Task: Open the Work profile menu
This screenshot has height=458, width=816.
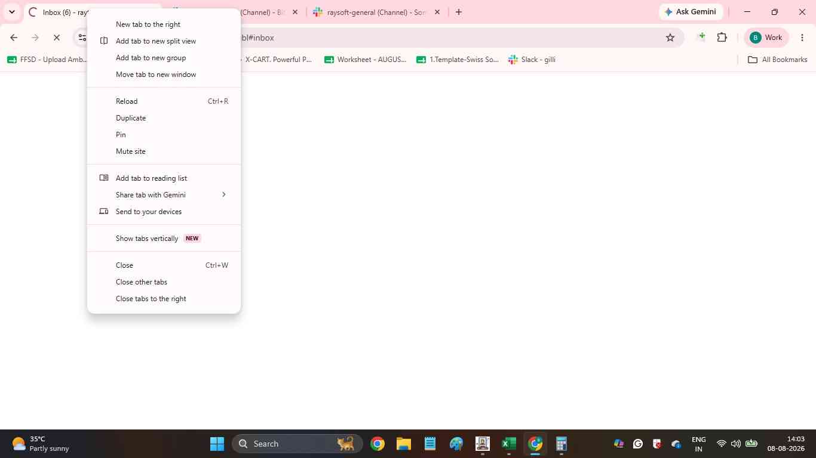Action: (766, 38)
